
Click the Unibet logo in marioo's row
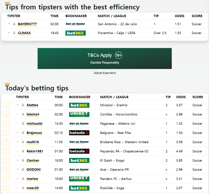[x=79, y=179]
